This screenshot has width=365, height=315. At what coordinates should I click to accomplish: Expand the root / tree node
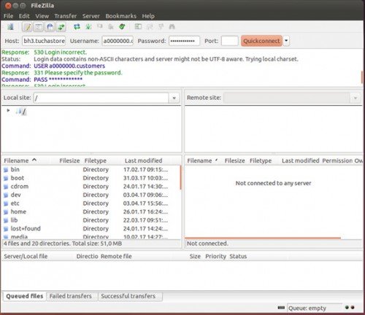(x=8, y=111)
